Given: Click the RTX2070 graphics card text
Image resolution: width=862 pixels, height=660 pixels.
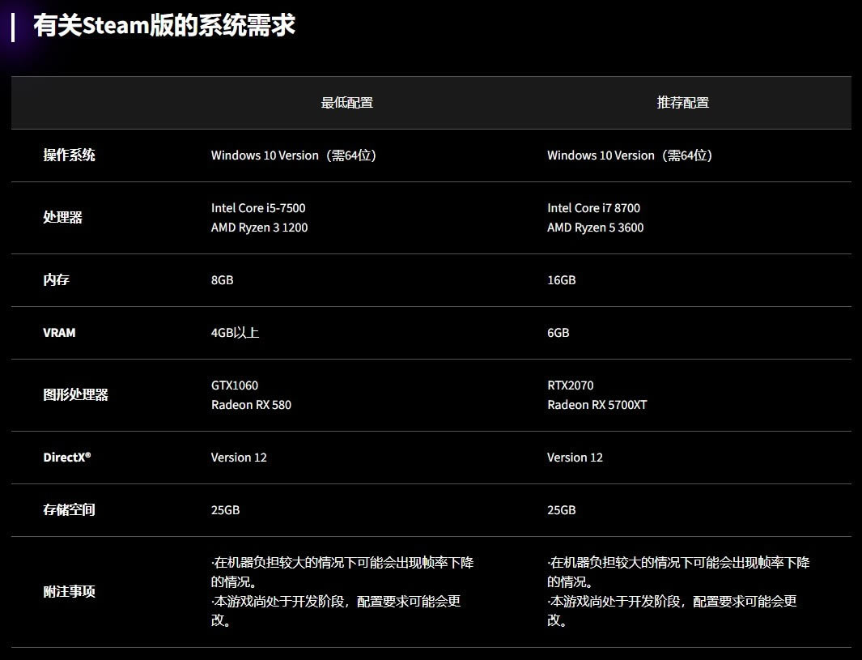Looking at the screenshot, I should [570, 385].
